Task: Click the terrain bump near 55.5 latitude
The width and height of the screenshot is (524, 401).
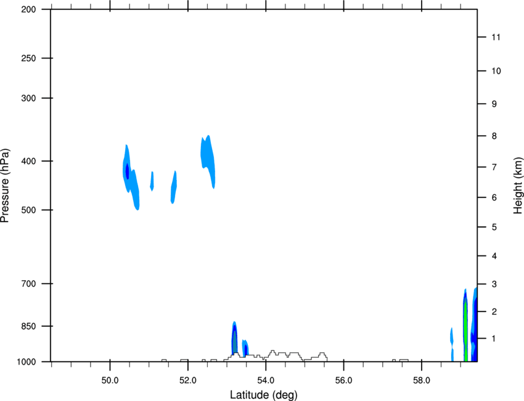Action: (322, 355)
